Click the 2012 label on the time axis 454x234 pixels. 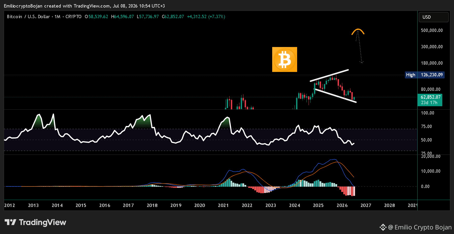[x=10, y=205]
